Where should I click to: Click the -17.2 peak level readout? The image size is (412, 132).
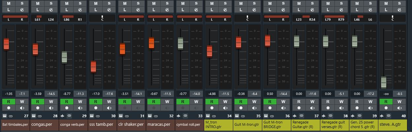click(370, 94)
